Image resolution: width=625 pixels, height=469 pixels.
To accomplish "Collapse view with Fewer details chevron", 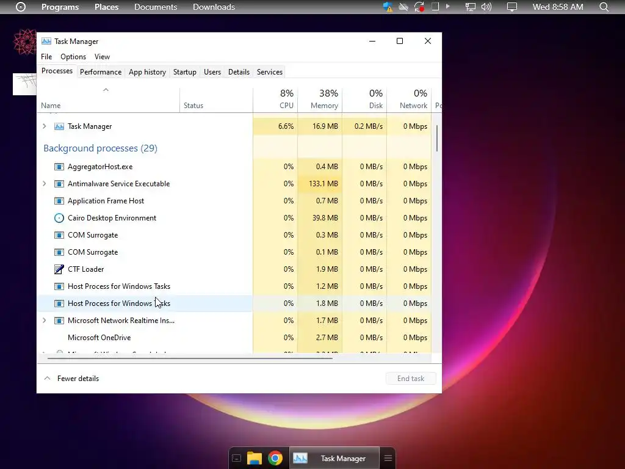I will pos(47,378).
